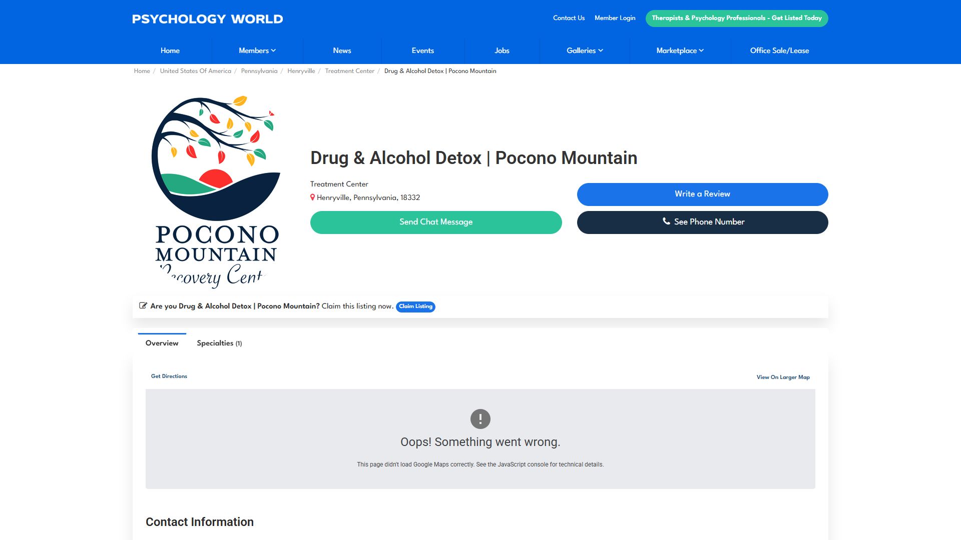Expand the Marketplace dropdown menu

(680, 50)
